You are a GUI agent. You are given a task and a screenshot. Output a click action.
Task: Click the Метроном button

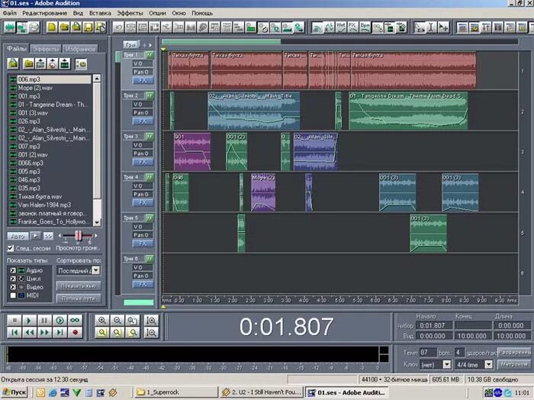pyautogui.click(x=514, y=365)
